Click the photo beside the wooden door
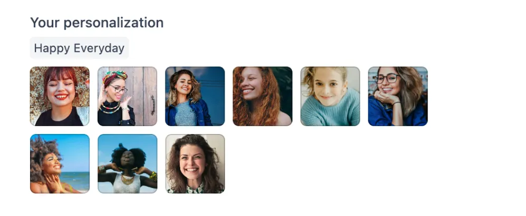The image size is (526, 216). (x=128, y=96)
